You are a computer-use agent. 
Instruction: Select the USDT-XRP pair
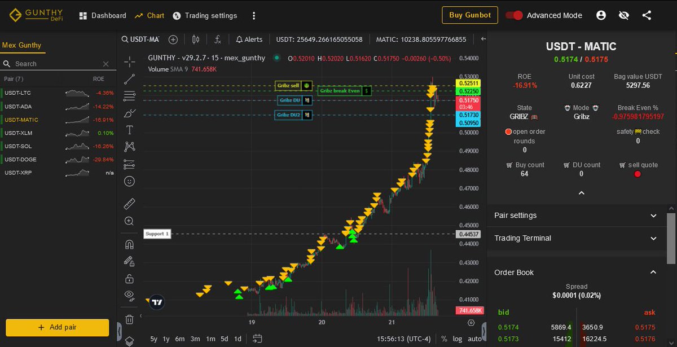[59, 173]
